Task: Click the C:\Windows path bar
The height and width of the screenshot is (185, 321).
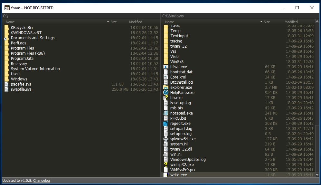Action: (240, 16)
